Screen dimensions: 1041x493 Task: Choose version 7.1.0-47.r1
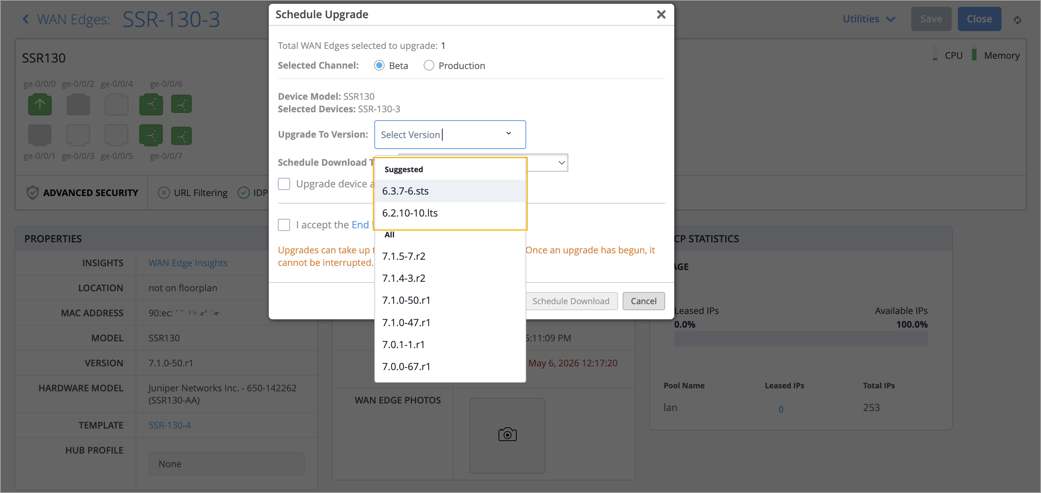pyautogui.click(x=450, y=322)
